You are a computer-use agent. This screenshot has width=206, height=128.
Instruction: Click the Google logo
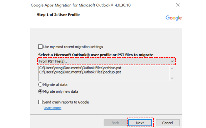tap(174, 18)
